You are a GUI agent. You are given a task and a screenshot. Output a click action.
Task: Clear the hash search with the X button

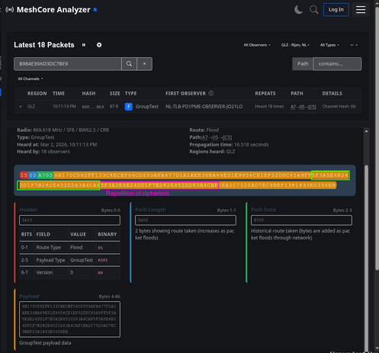pos(144,64)
